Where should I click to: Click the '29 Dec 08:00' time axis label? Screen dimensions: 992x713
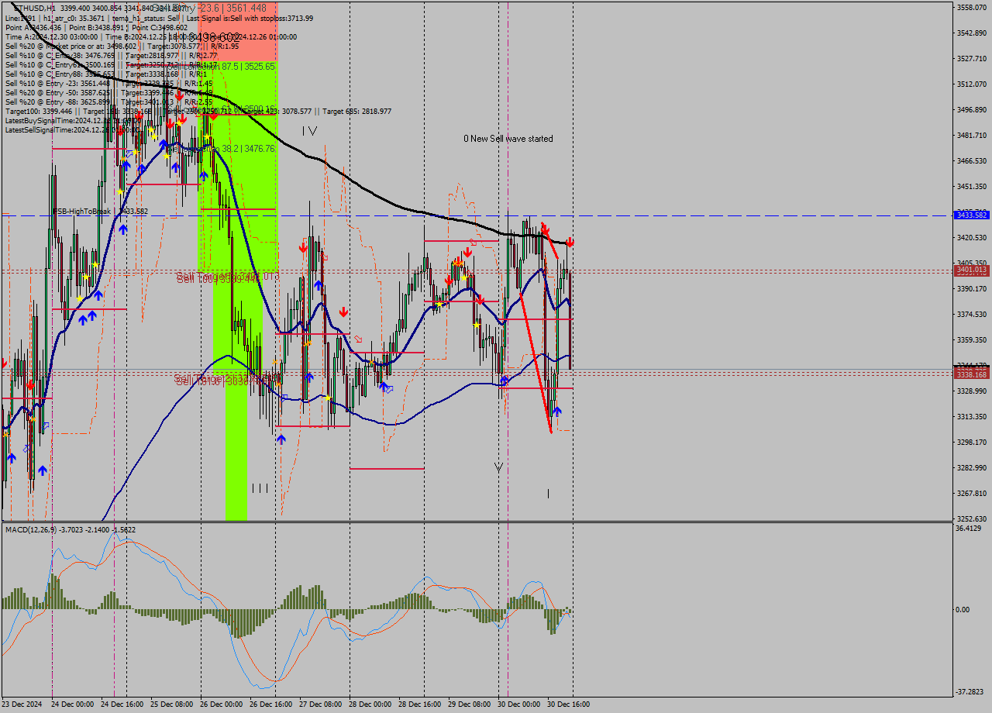tap(470, 704)
